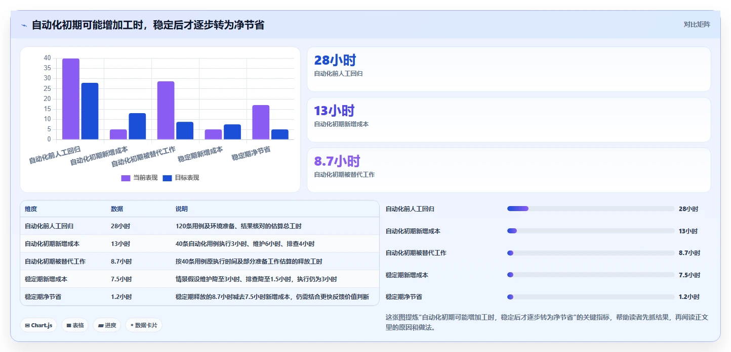Click the 28小时 cell in the table
Image resolution: width=731 pixels, height=352 pixels.
[x=120, y=226]
